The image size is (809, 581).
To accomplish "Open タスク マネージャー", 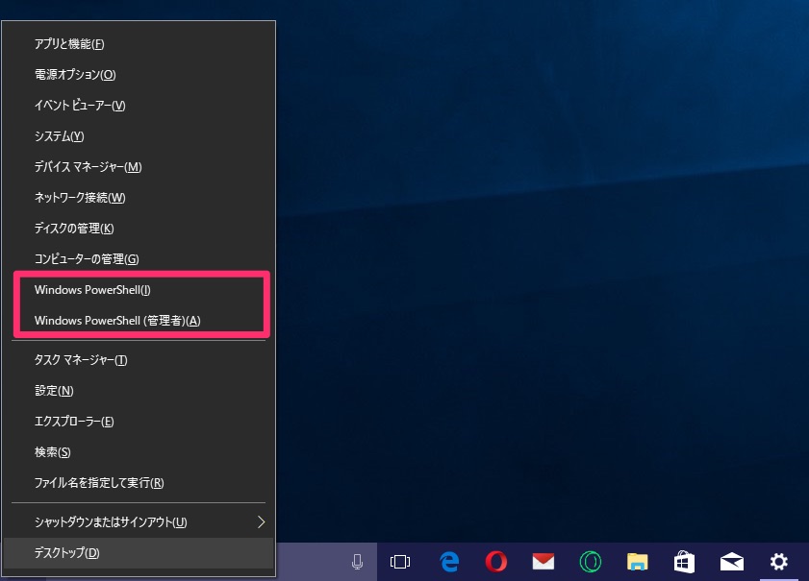I will click(x=139, y=360).
